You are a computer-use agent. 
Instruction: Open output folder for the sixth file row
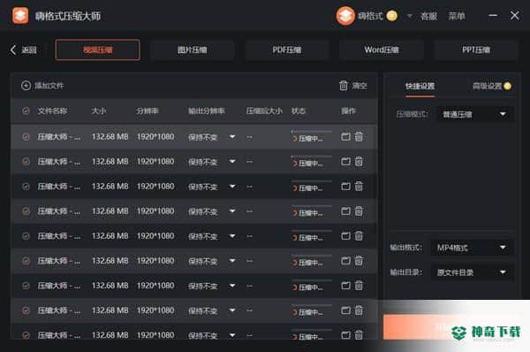coord(345,261)
